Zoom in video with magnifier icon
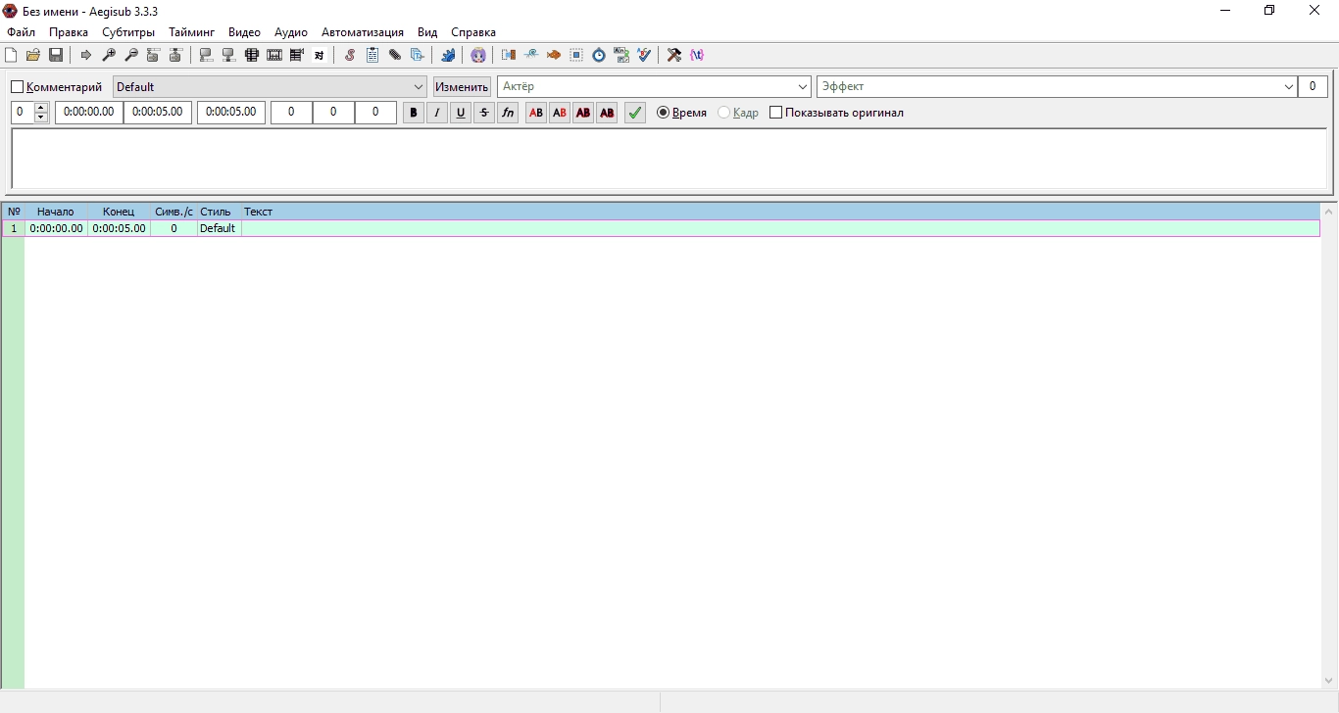The image size is (1339, 713). click(x=109, y=55)
